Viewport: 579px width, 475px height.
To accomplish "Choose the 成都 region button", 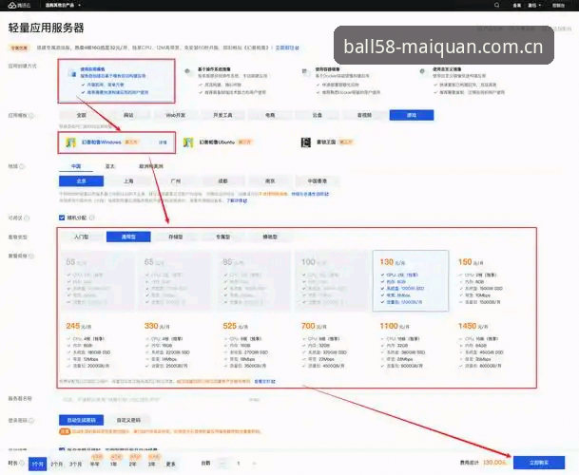I will (x=222, y=180).
